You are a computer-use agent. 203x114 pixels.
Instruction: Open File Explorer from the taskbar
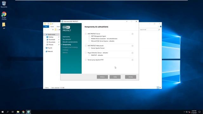click(18, 112)
